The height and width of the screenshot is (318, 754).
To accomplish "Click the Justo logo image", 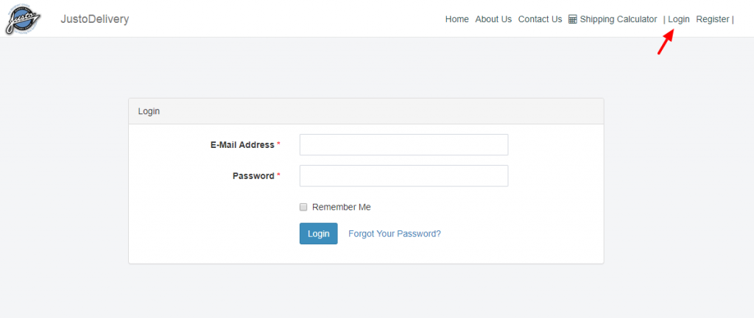I will (23, 18).
